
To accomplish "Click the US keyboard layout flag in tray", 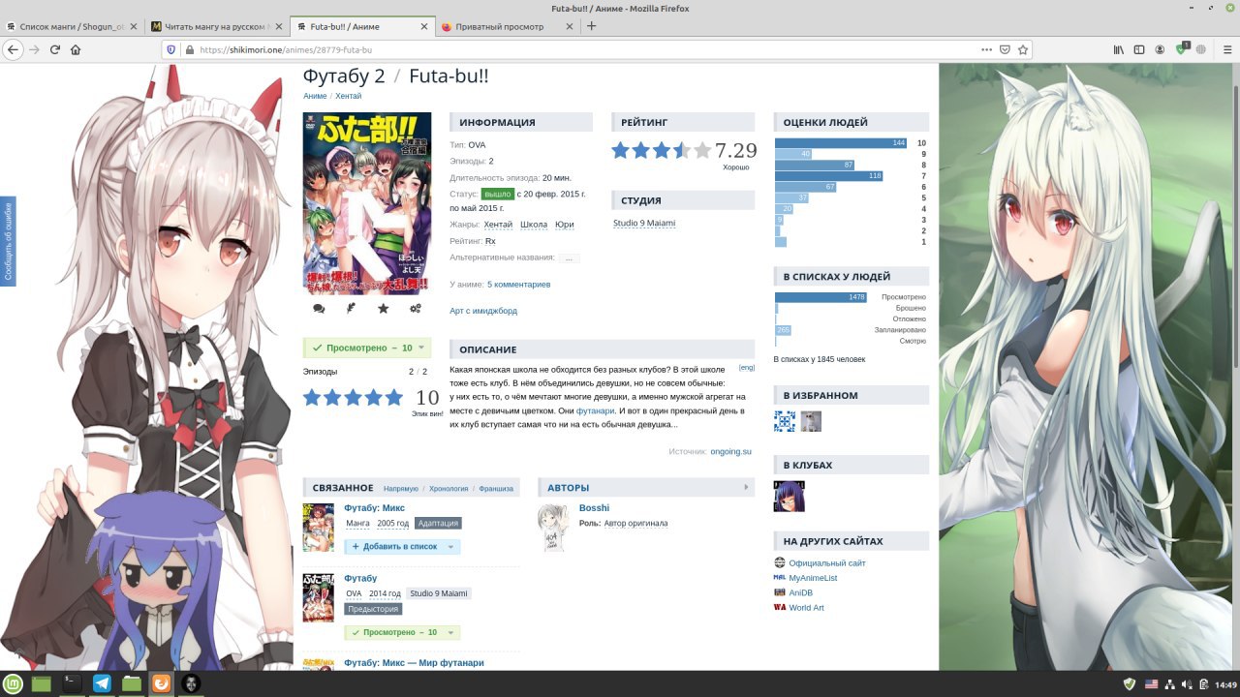I will [x=1151, y=684].
